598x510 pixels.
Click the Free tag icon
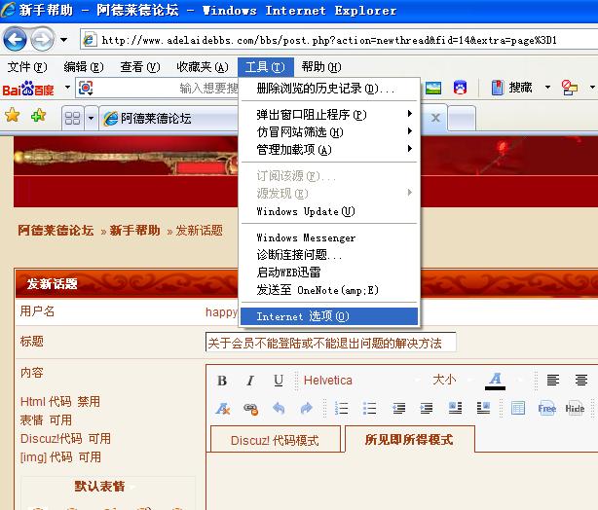pyautogui.click(x=547, y=409)
